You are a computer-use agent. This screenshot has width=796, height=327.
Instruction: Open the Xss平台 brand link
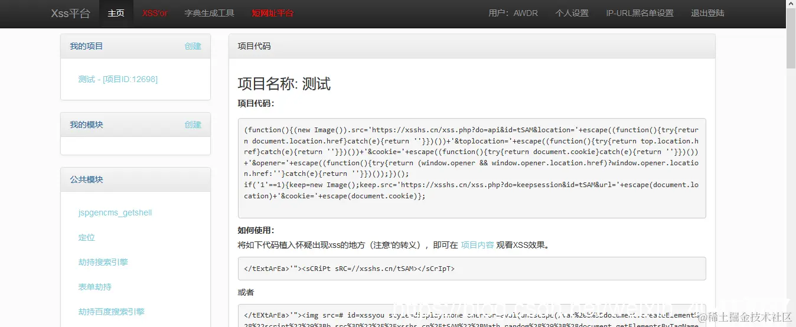click(70, 13)
